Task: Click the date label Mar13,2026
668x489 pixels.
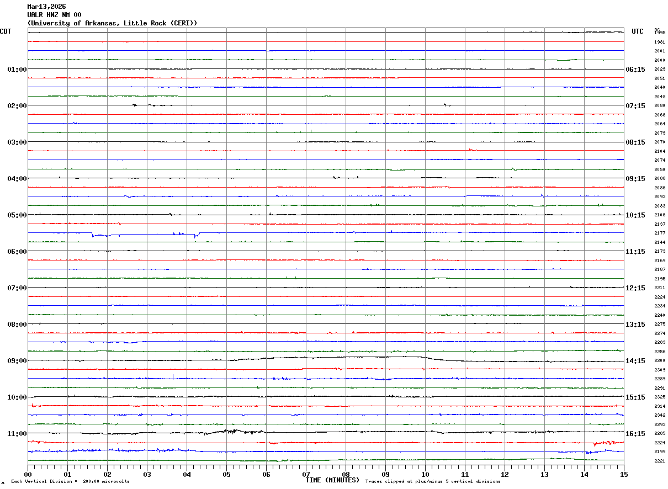Action: [46, 7]
